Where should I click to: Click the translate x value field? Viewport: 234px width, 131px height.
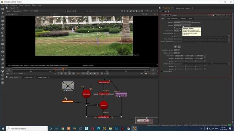(x=179, y=56)
